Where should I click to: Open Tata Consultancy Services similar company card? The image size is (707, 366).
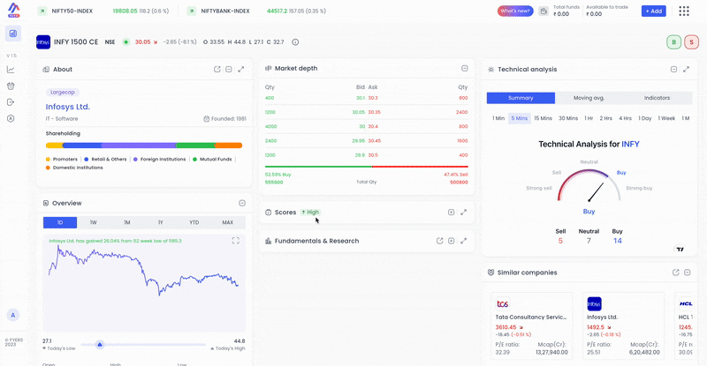pyautogui.click(x=532, y=326)
